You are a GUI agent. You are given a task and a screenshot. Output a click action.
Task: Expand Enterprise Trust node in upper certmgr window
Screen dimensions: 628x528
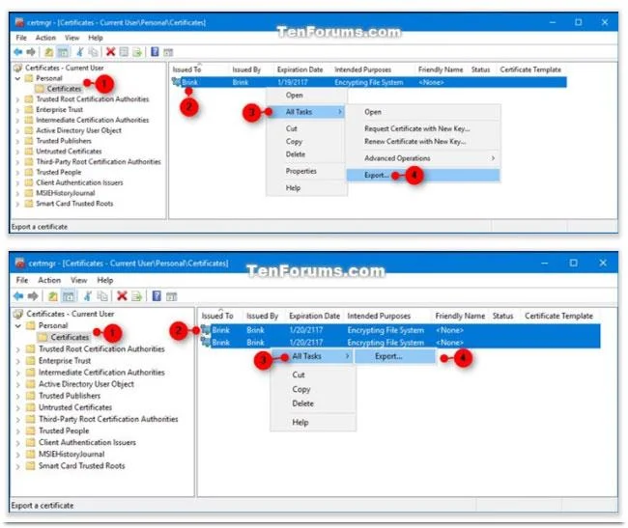(x=17, y=110)
